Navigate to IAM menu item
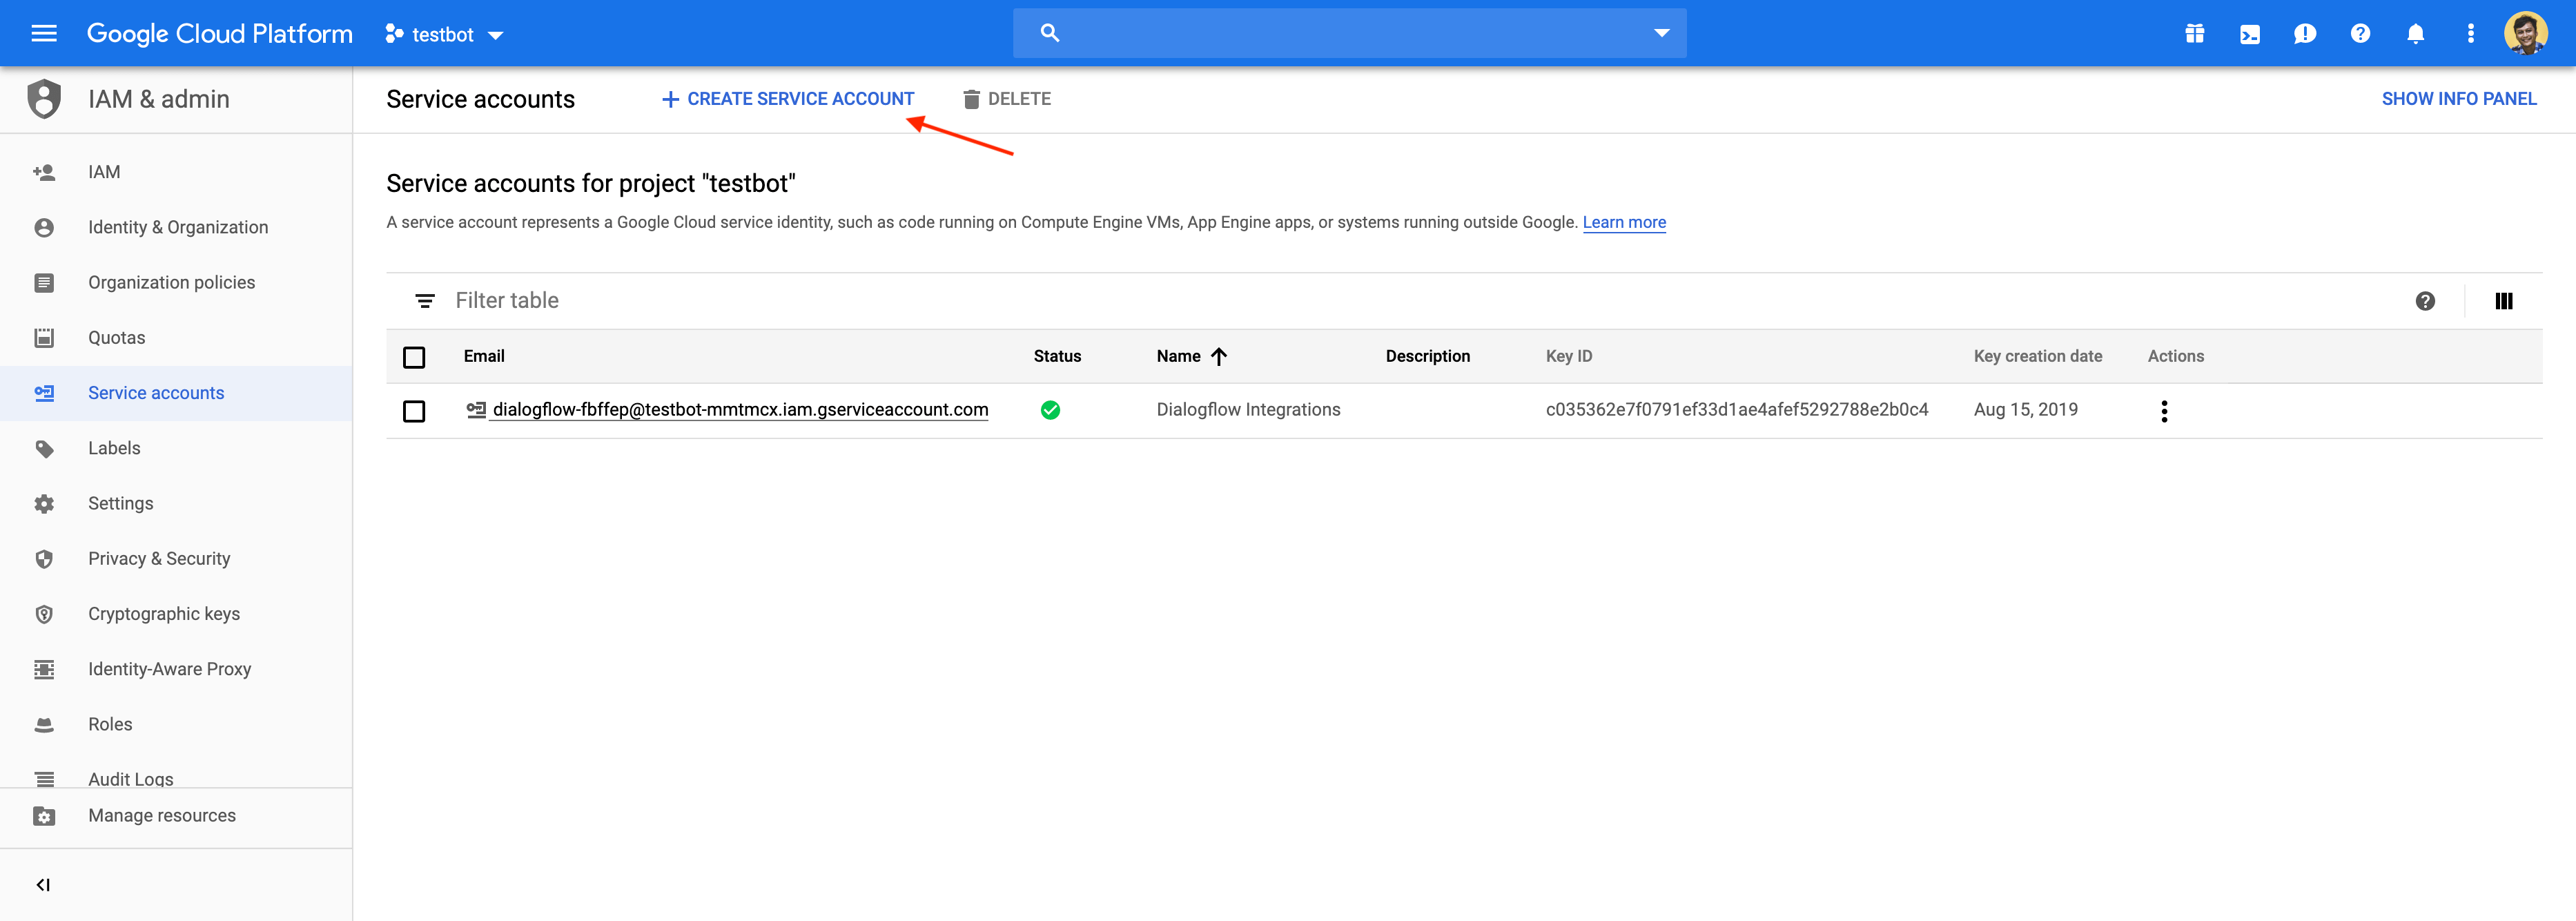Viewport: 2576px width, 921px height. [104, 171]
